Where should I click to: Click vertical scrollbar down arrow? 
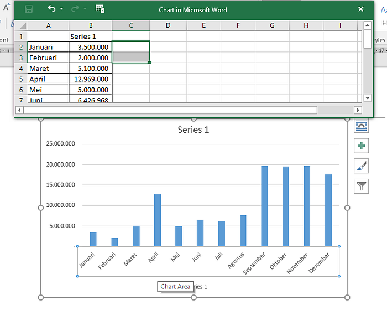click(x=367, y=98)
